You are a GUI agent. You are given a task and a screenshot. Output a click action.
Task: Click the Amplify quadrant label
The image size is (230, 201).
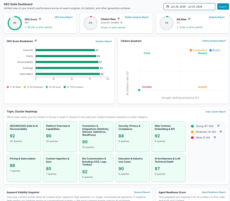pyautogui.click(x=203, y=87)
